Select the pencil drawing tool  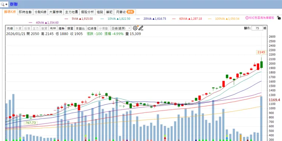point(141,28)
